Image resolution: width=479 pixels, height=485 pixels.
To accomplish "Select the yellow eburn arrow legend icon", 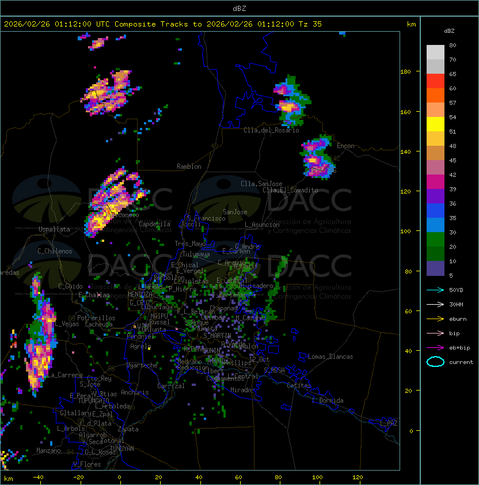I will [435, 319].
